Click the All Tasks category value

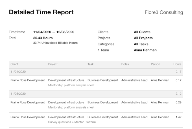pyautogui.click(x=141, y=44)
